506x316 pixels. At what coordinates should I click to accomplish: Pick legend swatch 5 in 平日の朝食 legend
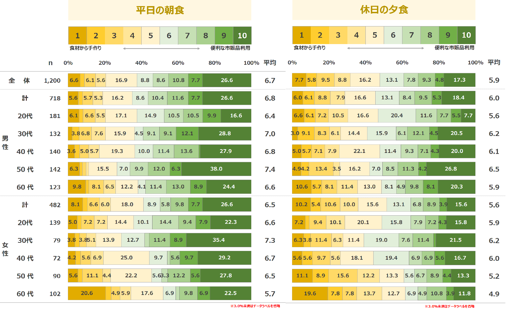point(150,36)
